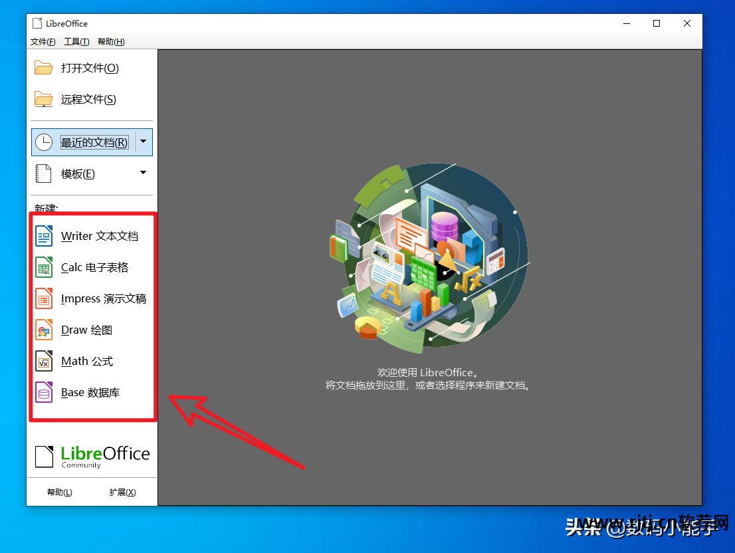
Task: Create new Math 公式
Action: pyautogui.click(x=87, y=362)
